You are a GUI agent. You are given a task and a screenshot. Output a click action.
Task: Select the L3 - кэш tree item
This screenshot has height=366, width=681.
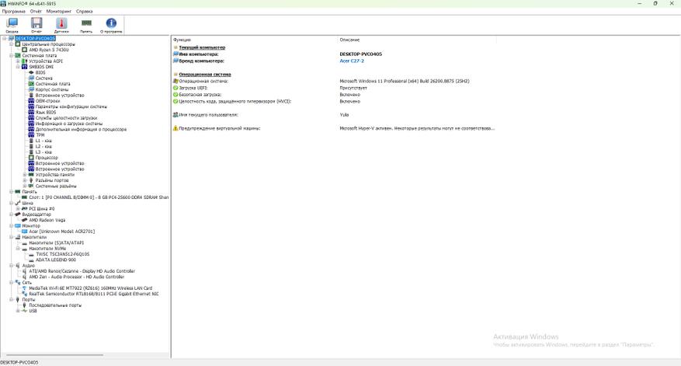(43, 152)
